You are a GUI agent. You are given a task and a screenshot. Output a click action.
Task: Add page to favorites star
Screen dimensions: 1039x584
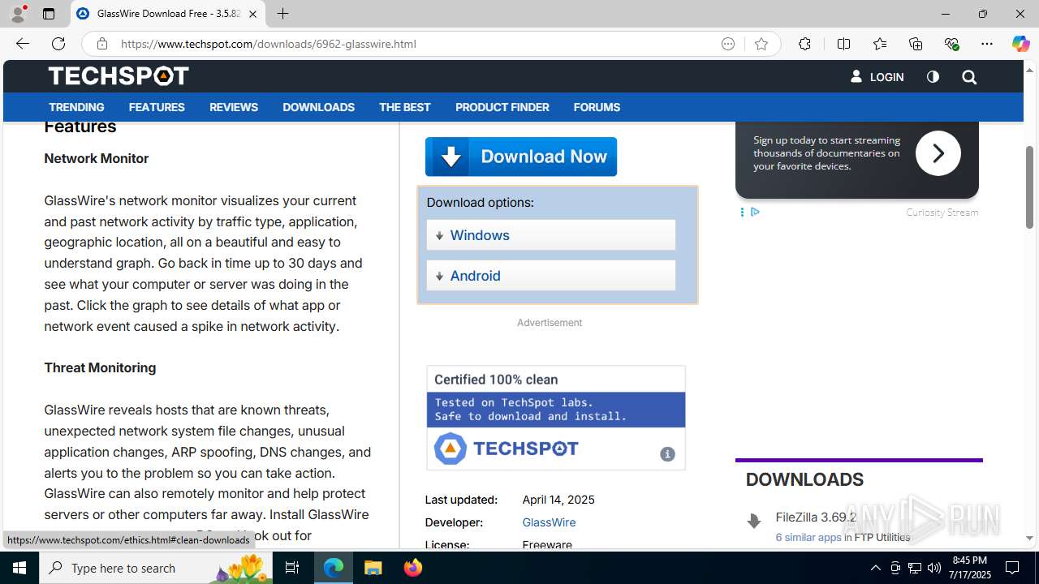pos(761,44)
